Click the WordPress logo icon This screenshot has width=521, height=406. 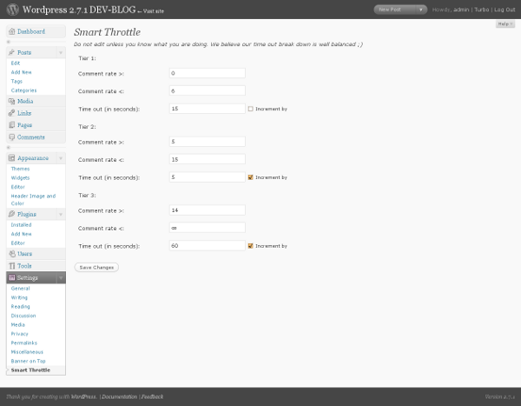pyautogui.click(x=13, y=10)
